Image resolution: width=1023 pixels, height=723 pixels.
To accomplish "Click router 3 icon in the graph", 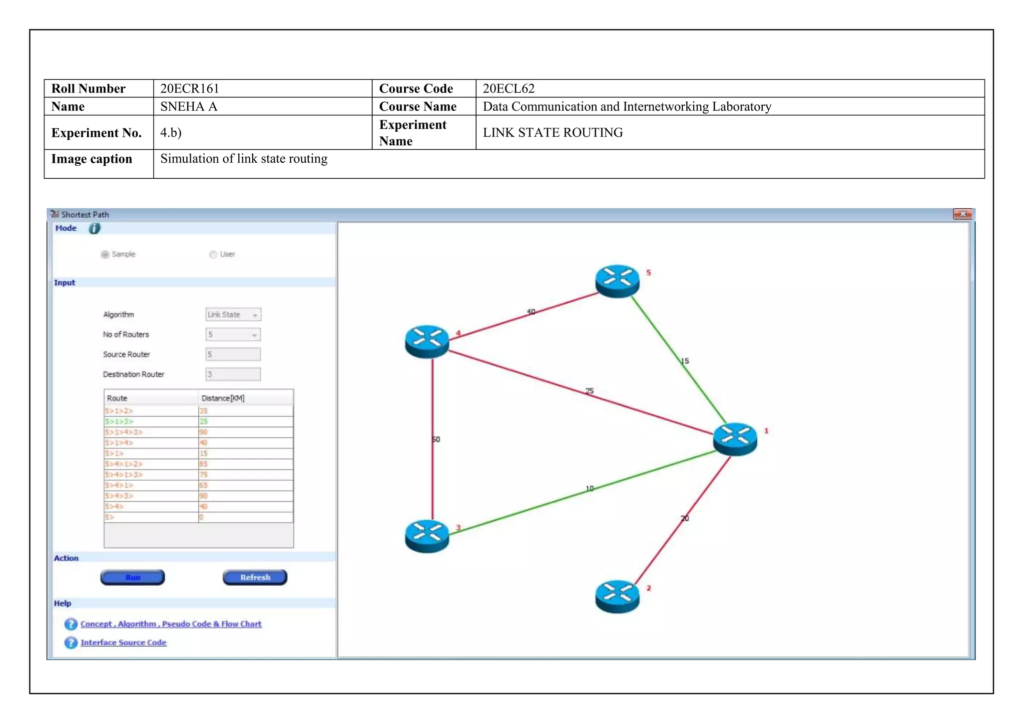I will (x=427, y=536).
